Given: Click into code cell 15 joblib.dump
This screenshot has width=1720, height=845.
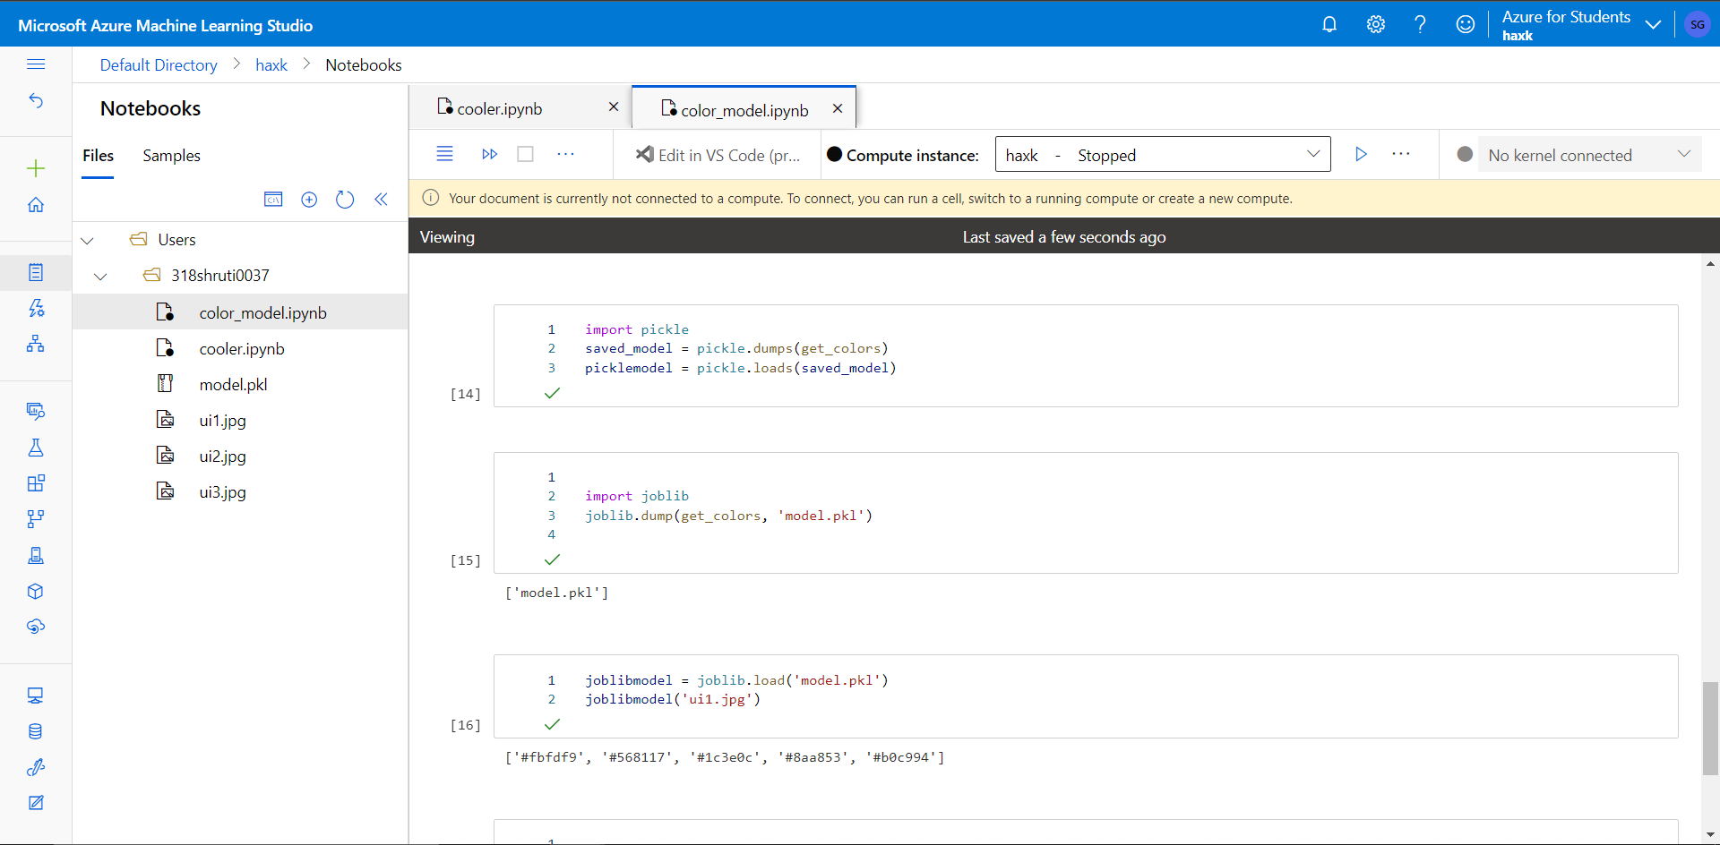Looking at the screenshot, I should pyautogui.click(x=1086, y=513).
